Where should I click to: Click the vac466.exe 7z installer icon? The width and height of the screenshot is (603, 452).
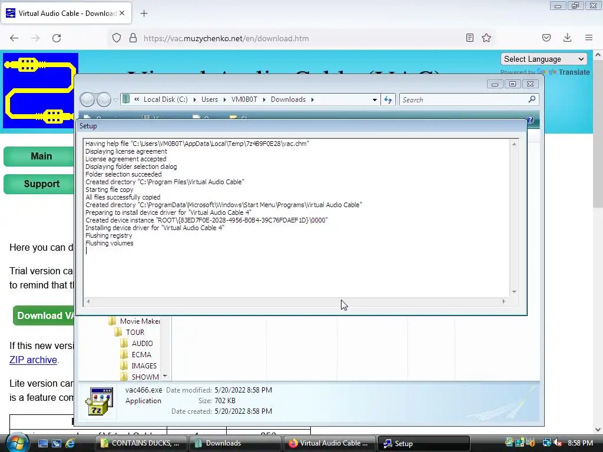[100, 401]
